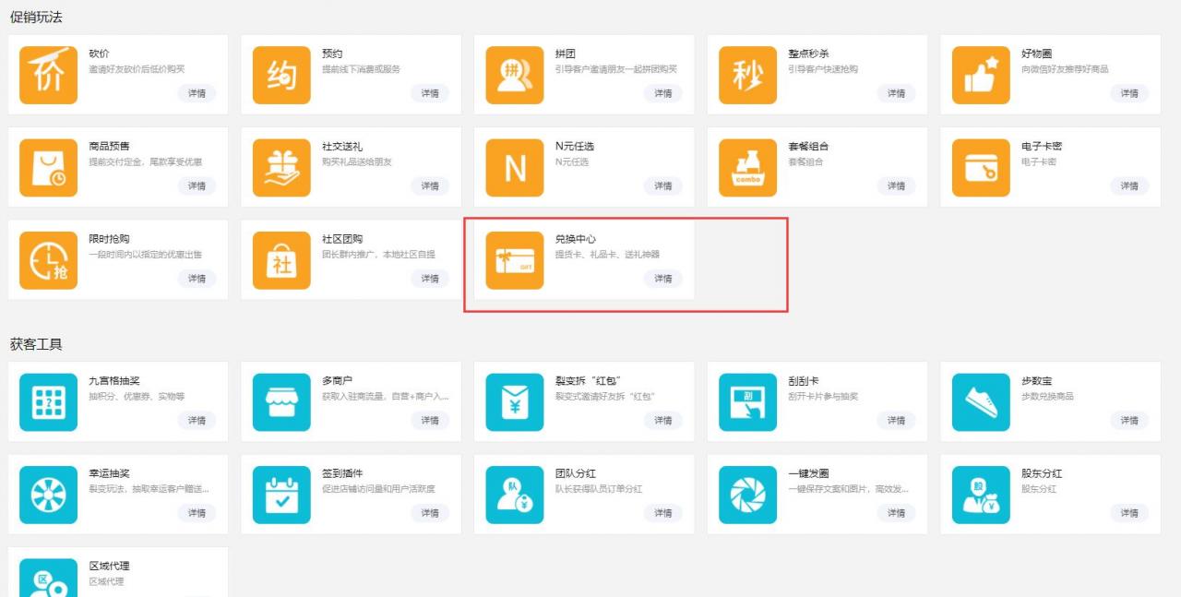Image resolution: width=1181 pixels, height=597 pixels.
Task: Select the 社区团购 community bag icon
Action: 282,259
